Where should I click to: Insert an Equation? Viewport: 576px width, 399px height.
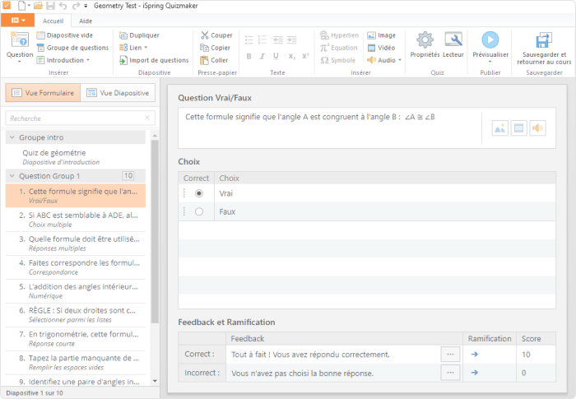(x=338, y=48)
